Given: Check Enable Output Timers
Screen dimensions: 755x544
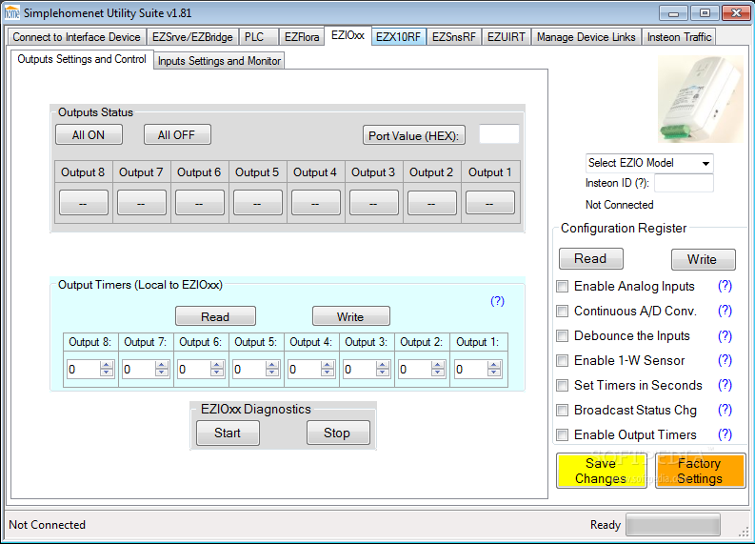Looking at the screenshot, I should pos(562,434).
